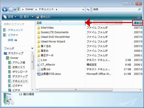The image size is (144, 108).
Task: Select the 筆王データ folder icon
Action: click(39, 55)
